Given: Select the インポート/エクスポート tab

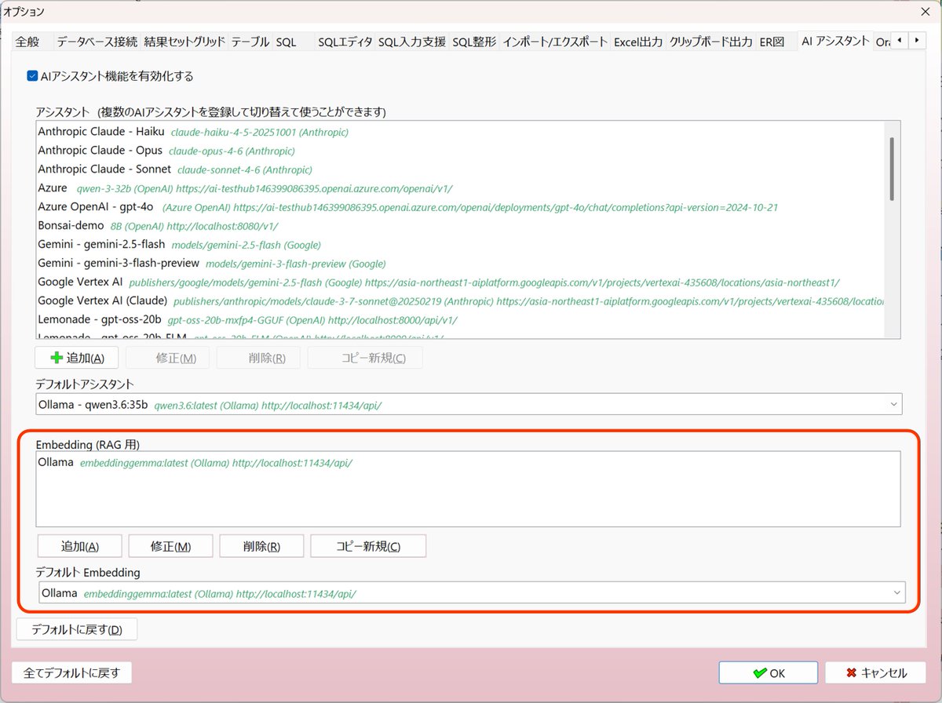Looking at the screenshot, I should pyautogui.click(x=555, y=42).
